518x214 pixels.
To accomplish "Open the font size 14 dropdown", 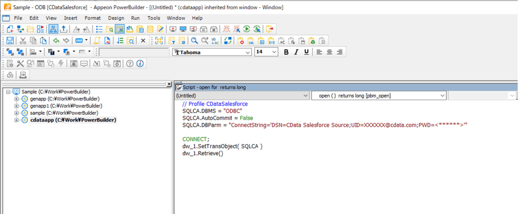I will coord(274,52).
